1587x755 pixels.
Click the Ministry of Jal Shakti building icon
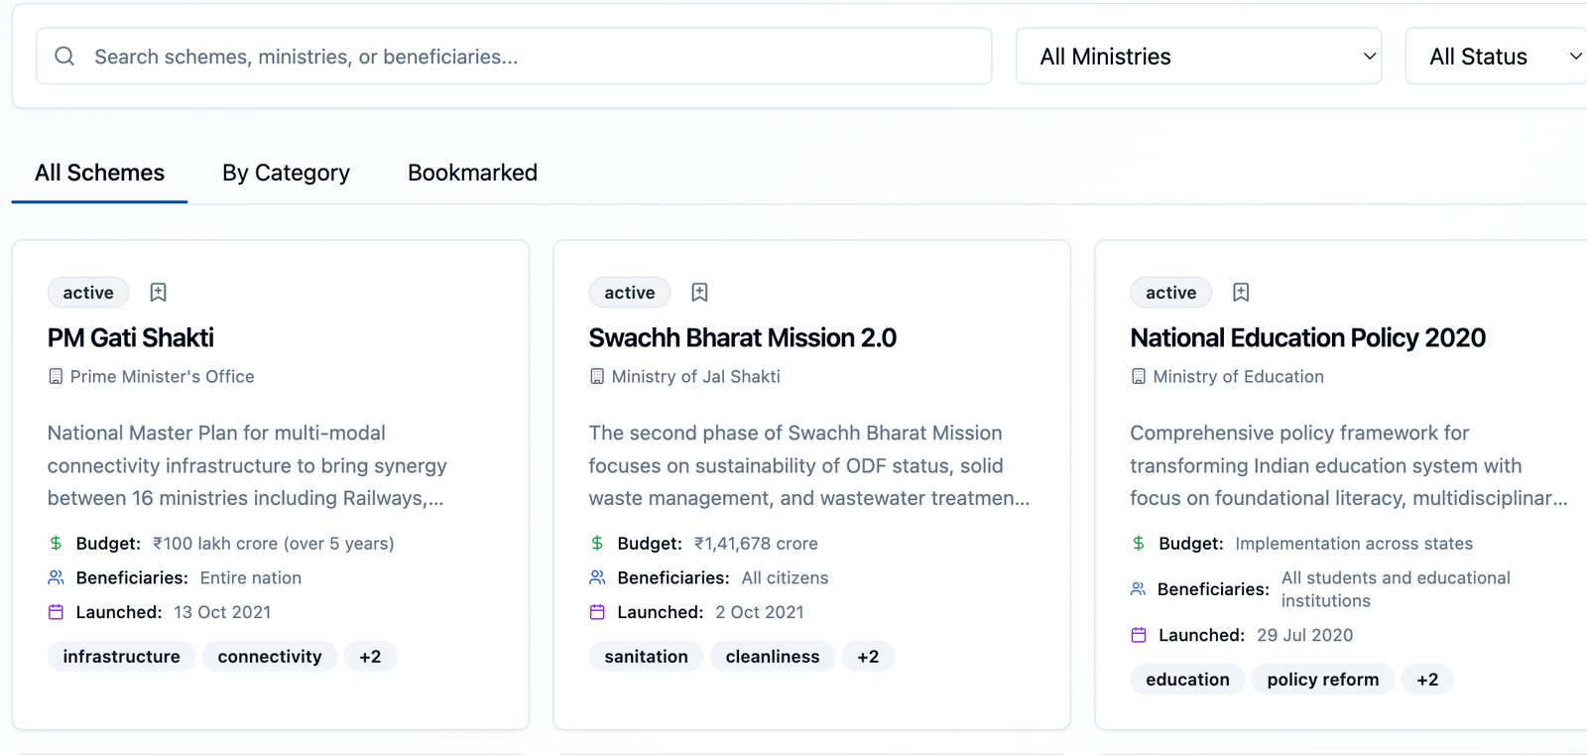point(597,377)
